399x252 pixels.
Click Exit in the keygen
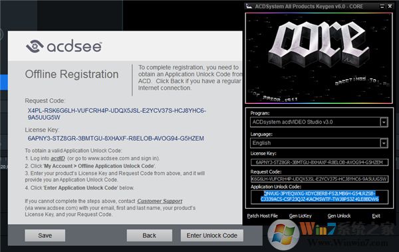point(376,216)
